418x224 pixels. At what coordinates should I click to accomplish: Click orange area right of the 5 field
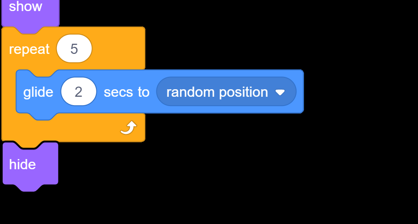tap(118, 49)
